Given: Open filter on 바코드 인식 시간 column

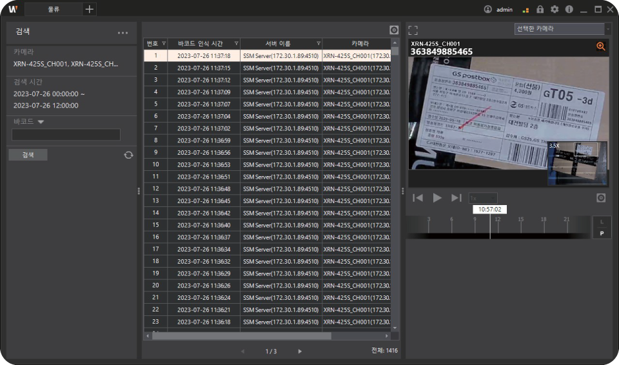Looking at the screenshot, I should pyautogui.click(x=236, y=43).
